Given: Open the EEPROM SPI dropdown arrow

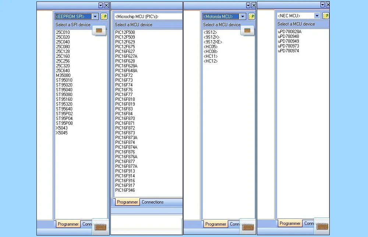Looking at the screenshot, I should pyautogui.click(x=95, y=17).
